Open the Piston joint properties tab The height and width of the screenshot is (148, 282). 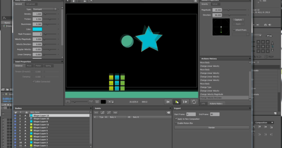[38, 66]
